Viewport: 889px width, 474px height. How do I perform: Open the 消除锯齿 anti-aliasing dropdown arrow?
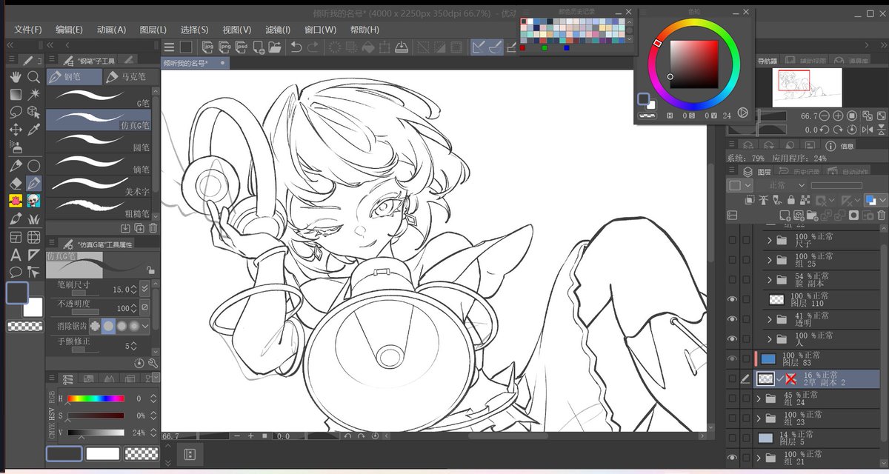click(x=145, y=326)
